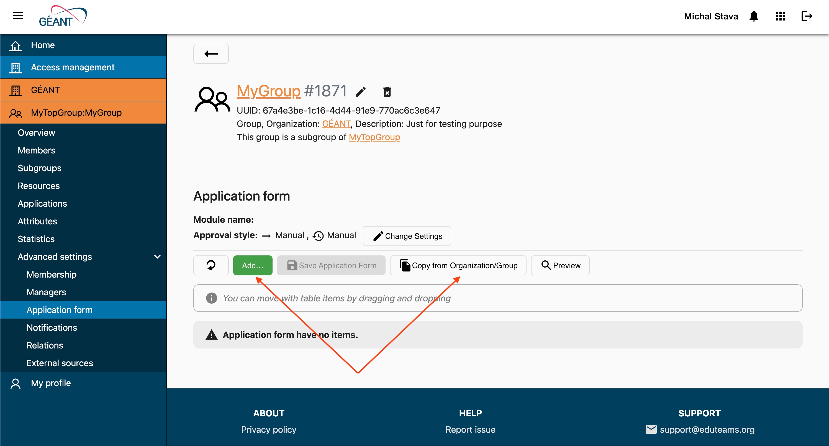Click the refresh icon button
Viewport: 829px width, 446px height.
point(211,265)
